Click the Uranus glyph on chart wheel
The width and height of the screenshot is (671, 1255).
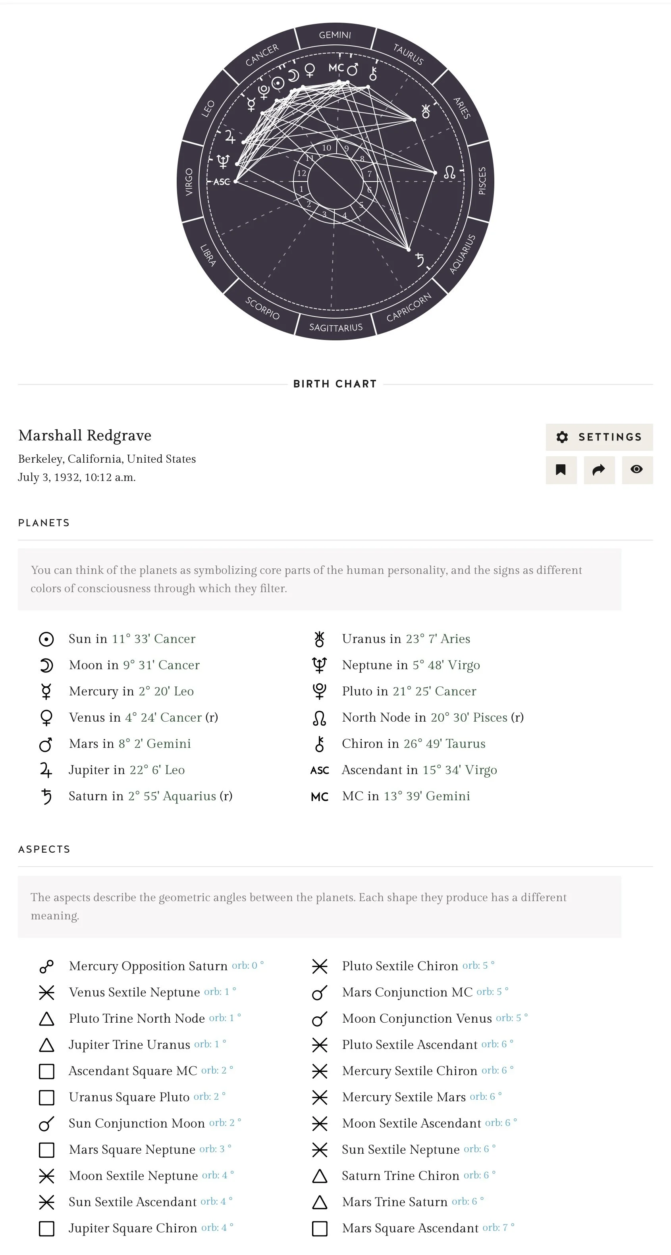(426, 111)
